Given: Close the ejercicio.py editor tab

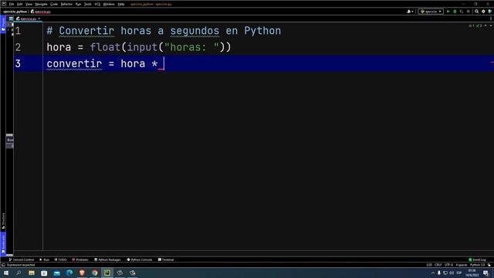Looking at the screenshot, I should click(39, 19).
